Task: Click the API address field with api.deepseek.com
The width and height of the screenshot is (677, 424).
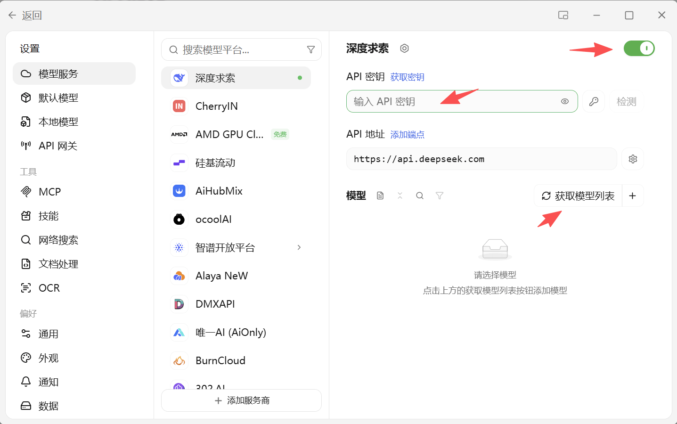Action: point(481,159)
